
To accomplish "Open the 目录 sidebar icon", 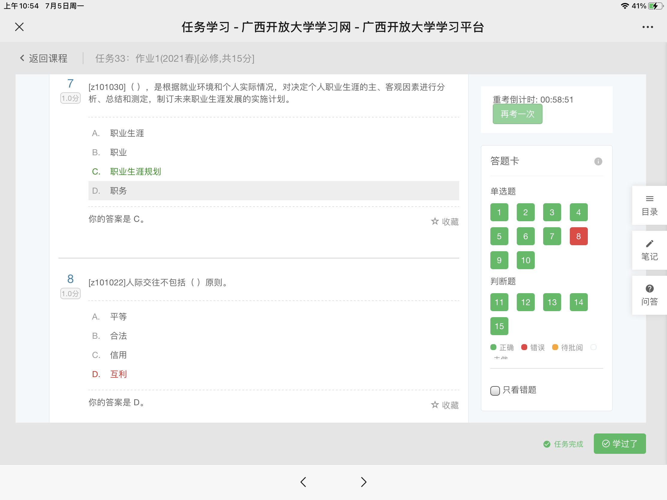I will pyautogui.click(x=649, y=206).
